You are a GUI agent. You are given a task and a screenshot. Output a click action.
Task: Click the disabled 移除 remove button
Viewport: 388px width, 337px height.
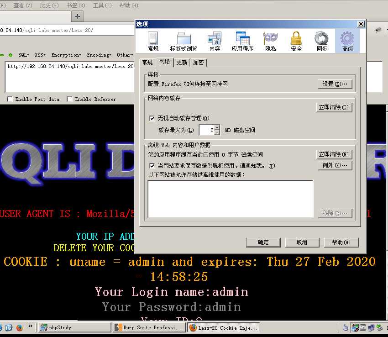coord(335,213)
